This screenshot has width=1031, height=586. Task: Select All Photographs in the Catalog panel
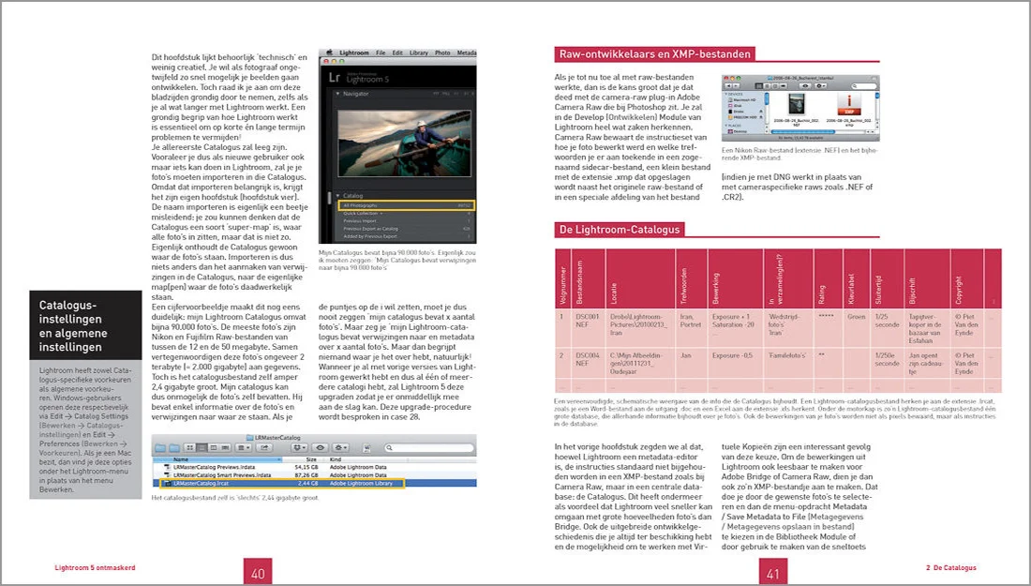[x=406, y=205]
